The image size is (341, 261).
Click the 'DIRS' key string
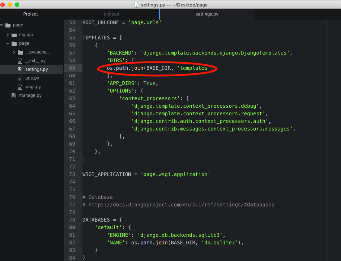(x=116, y=60)
